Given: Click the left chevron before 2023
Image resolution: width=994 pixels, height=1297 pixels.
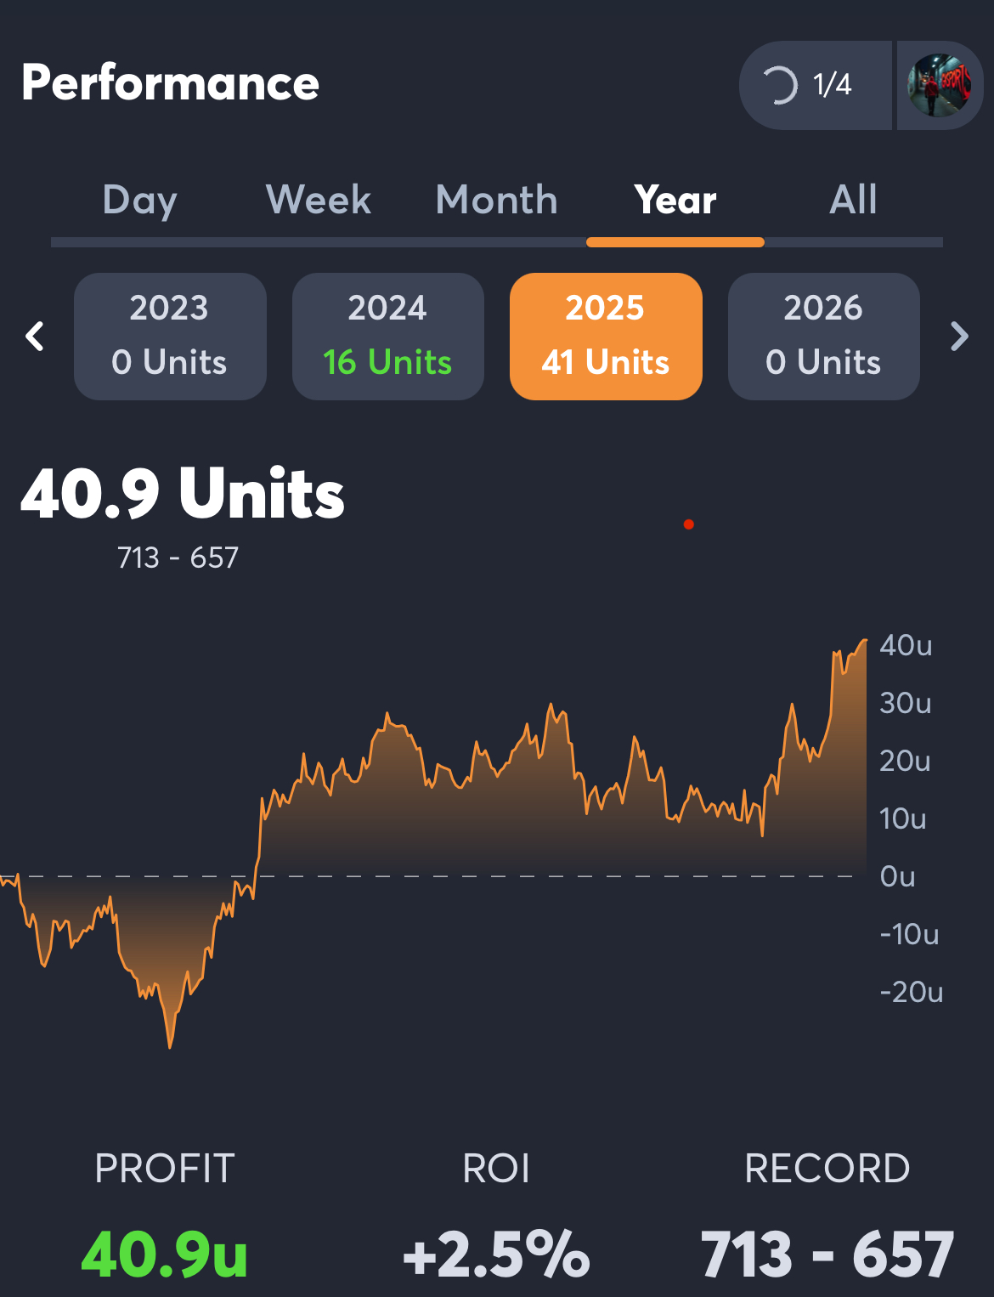Looking at the screenshot, I should click(35, 337).
